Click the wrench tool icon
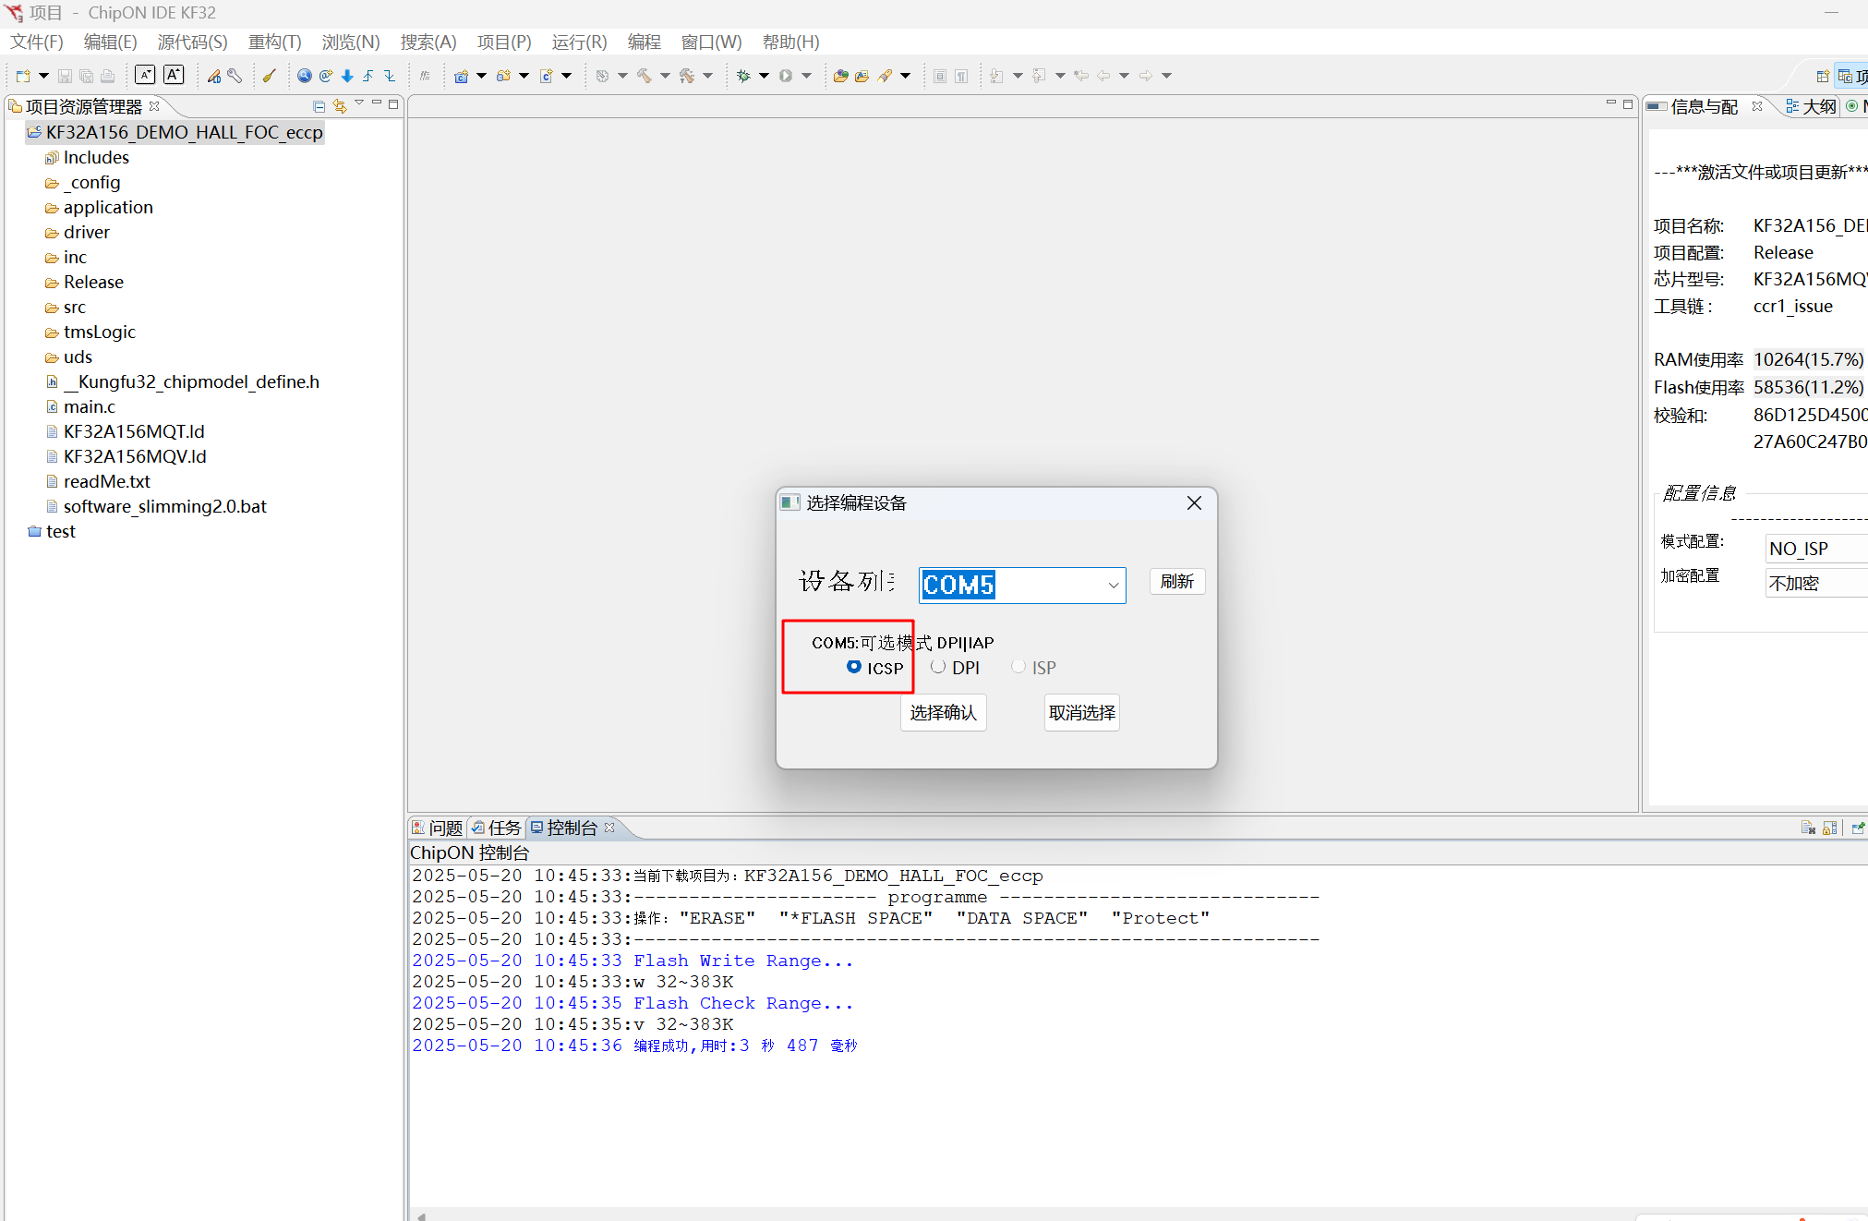 pos(235,76)
